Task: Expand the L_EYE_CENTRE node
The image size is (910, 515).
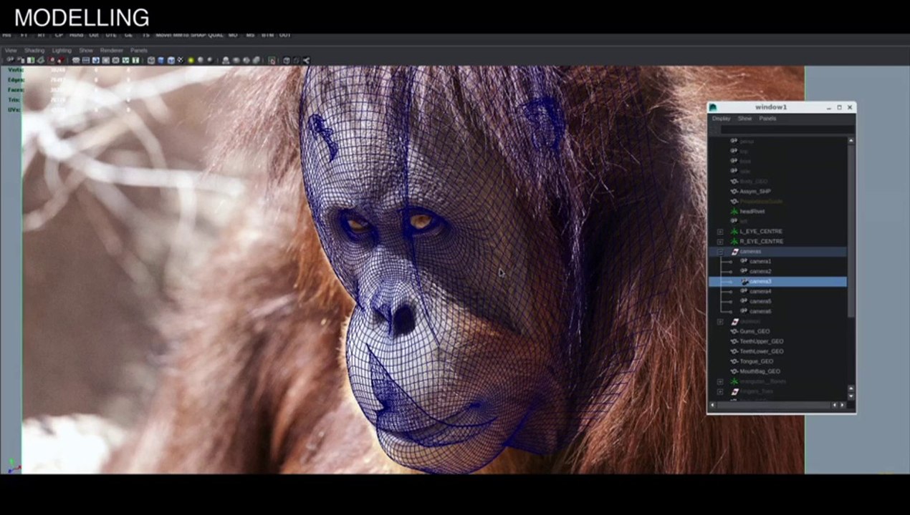Action: [720, 232]
